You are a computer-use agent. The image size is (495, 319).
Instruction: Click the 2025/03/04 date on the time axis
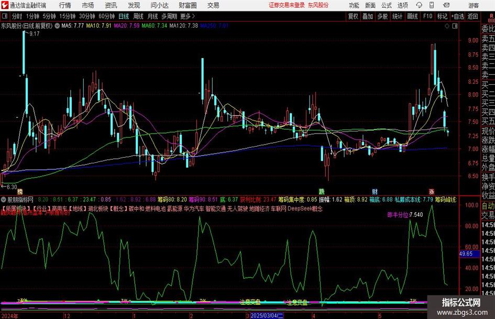tap(267, 315)
